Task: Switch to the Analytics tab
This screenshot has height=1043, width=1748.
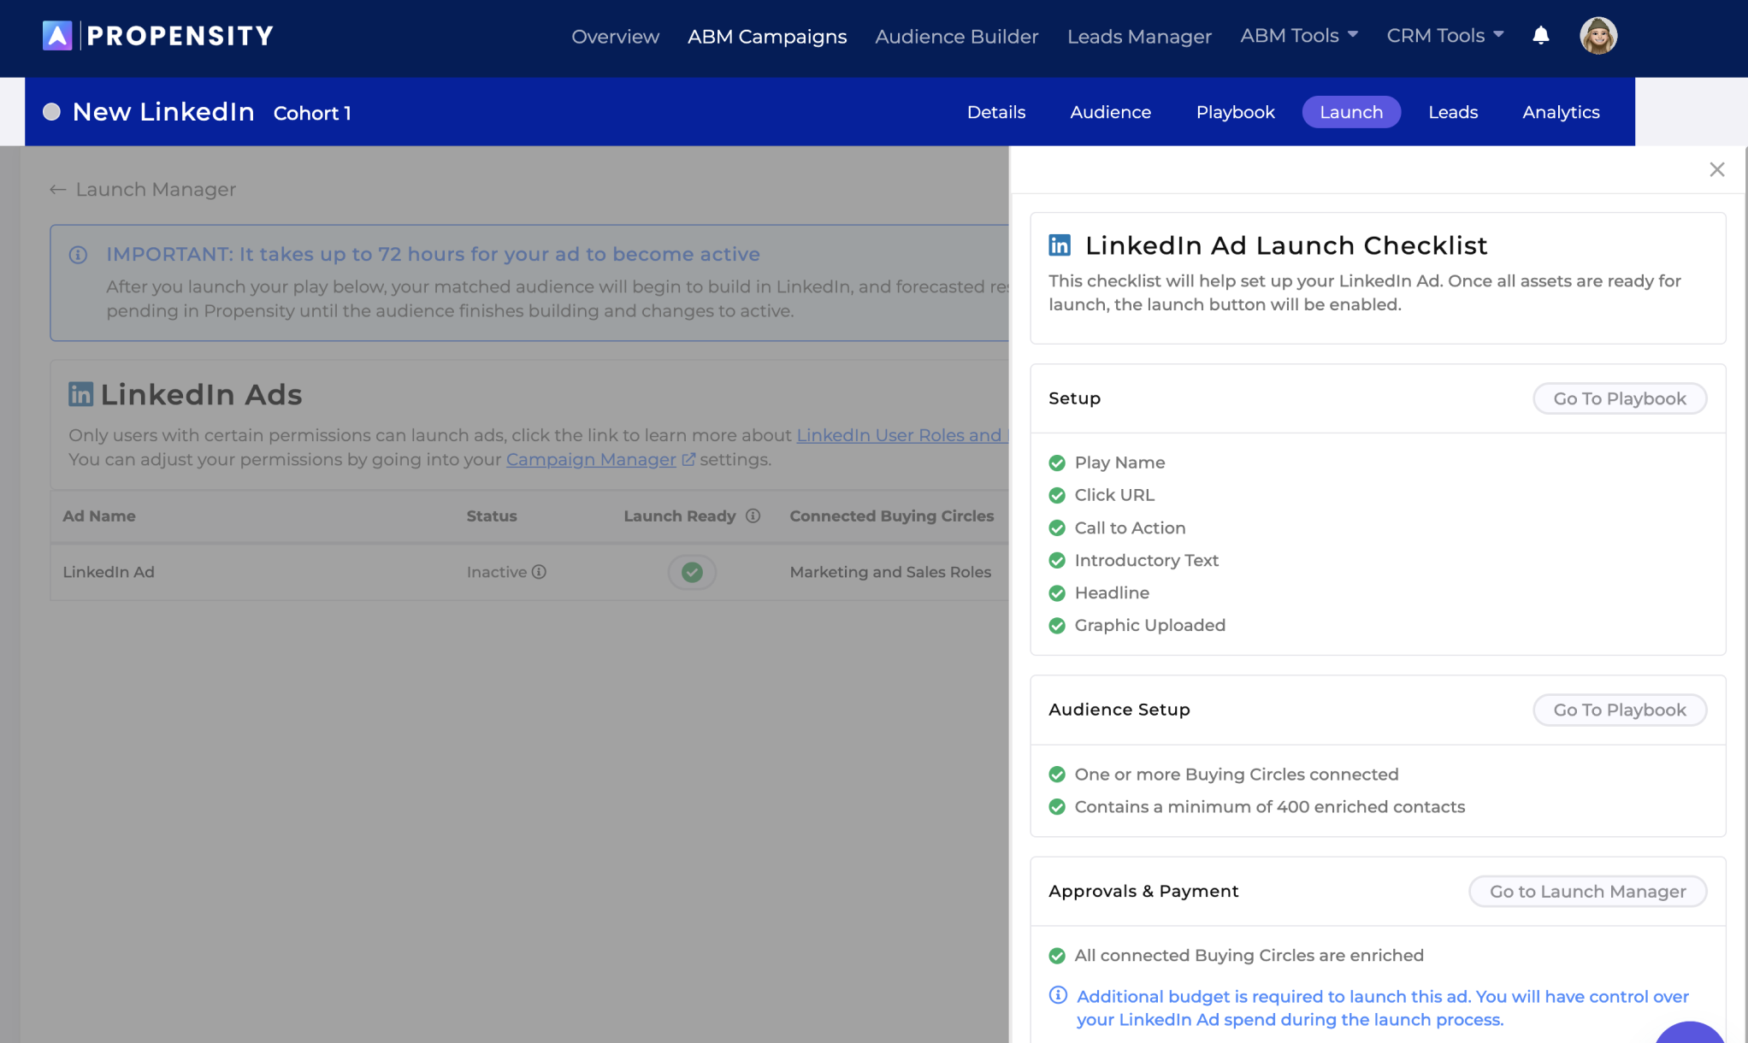Action: click(x=1561, y=112)
